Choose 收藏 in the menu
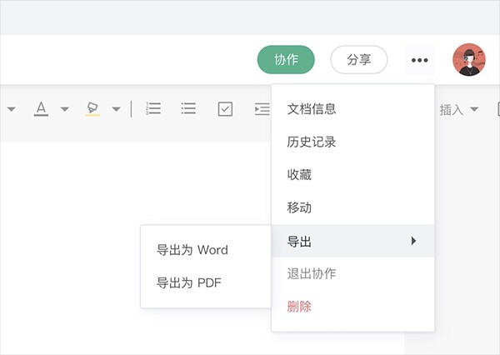The image size is (500, 355). coord(299,175)
